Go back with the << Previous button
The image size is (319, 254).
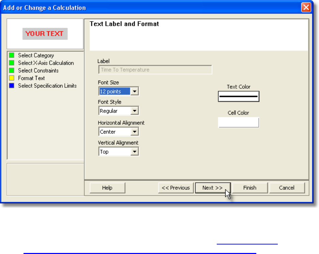pyautogui.click(x=176, y=188)
